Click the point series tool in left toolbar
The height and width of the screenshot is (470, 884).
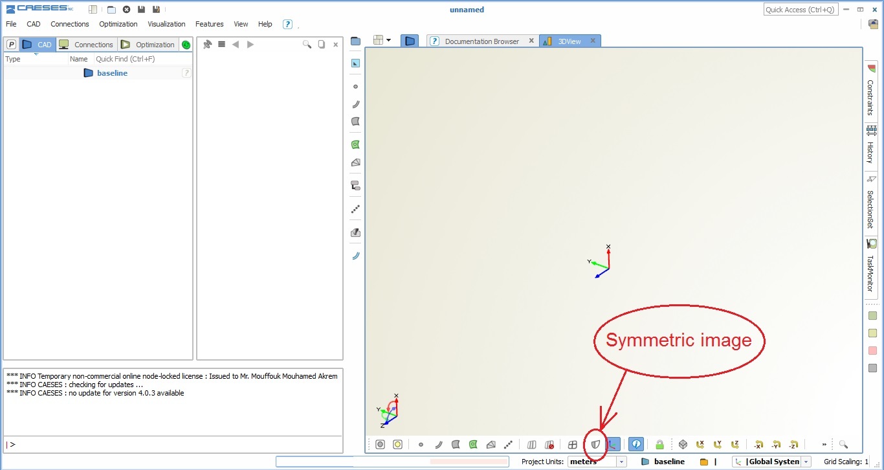[x=355, y=209]
